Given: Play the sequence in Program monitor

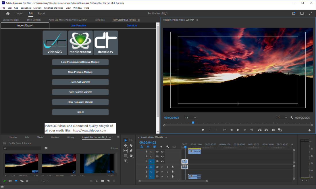Looking at the screenshot, I should click(x=238, y=130).
